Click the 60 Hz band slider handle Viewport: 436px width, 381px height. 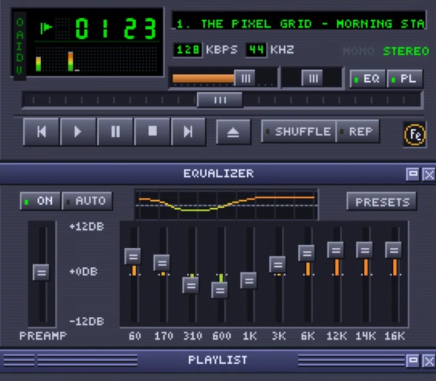132,256
